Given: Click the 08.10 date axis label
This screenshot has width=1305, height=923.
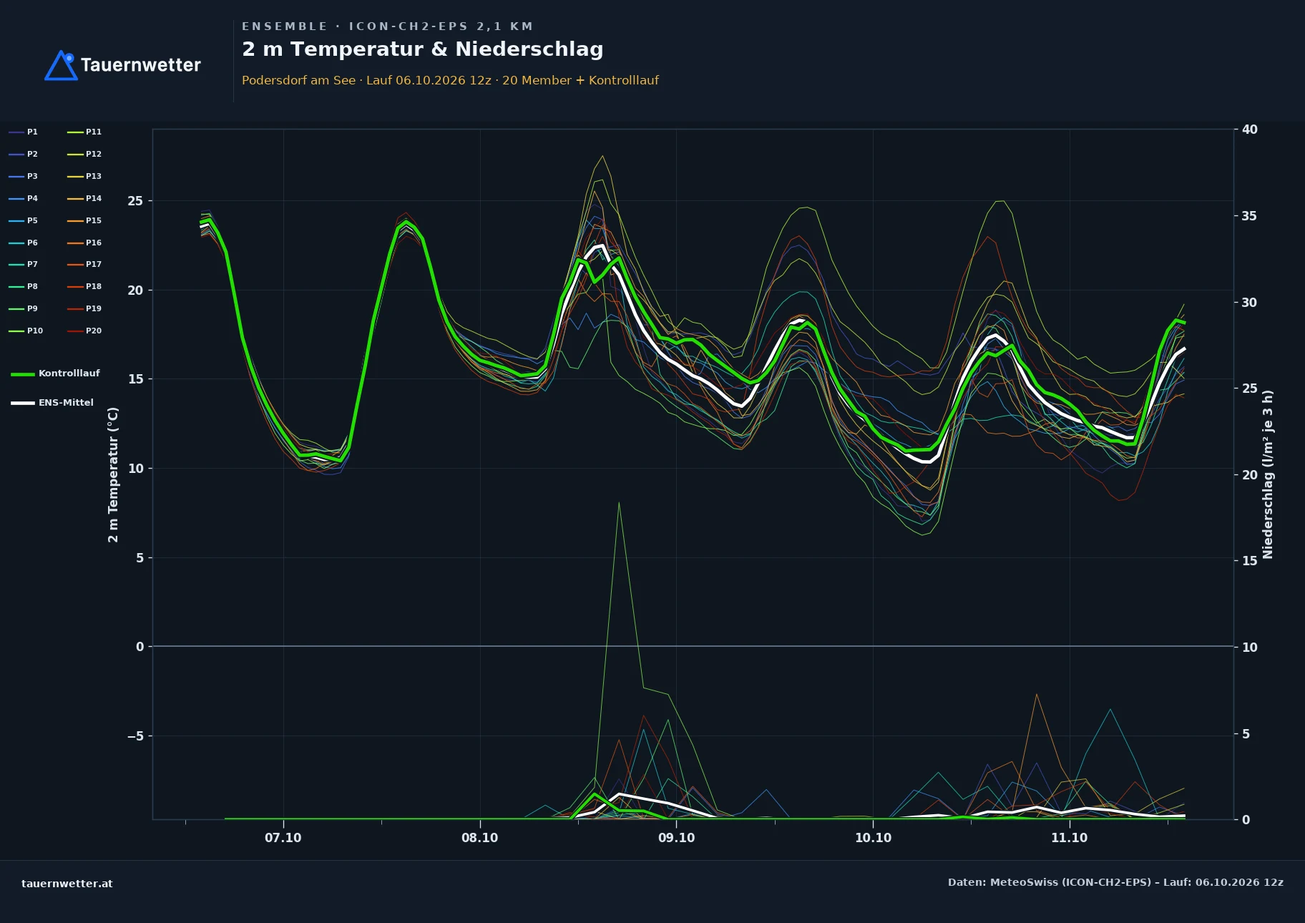Looking at the screenshot, I should pyautogui.click(x=480, y=838).
